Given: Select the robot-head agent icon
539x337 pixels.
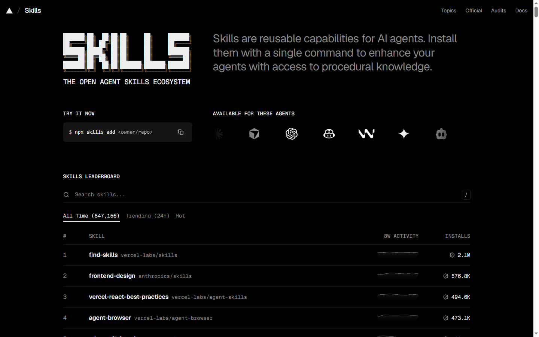Looking at the screenshot, I should click(441, 134).
